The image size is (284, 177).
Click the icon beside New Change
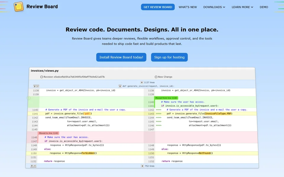(156, 77)
